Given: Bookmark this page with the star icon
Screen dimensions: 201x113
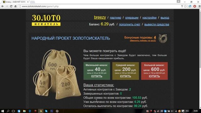Looking at the screenshot, I should (185, 6).
